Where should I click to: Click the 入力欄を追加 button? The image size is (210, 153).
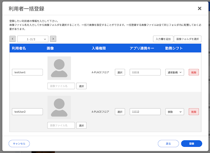point(163,39)
